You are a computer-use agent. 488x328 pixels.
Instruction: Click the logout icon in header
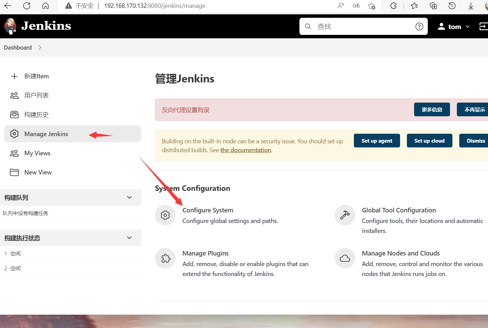click(484, 26)
